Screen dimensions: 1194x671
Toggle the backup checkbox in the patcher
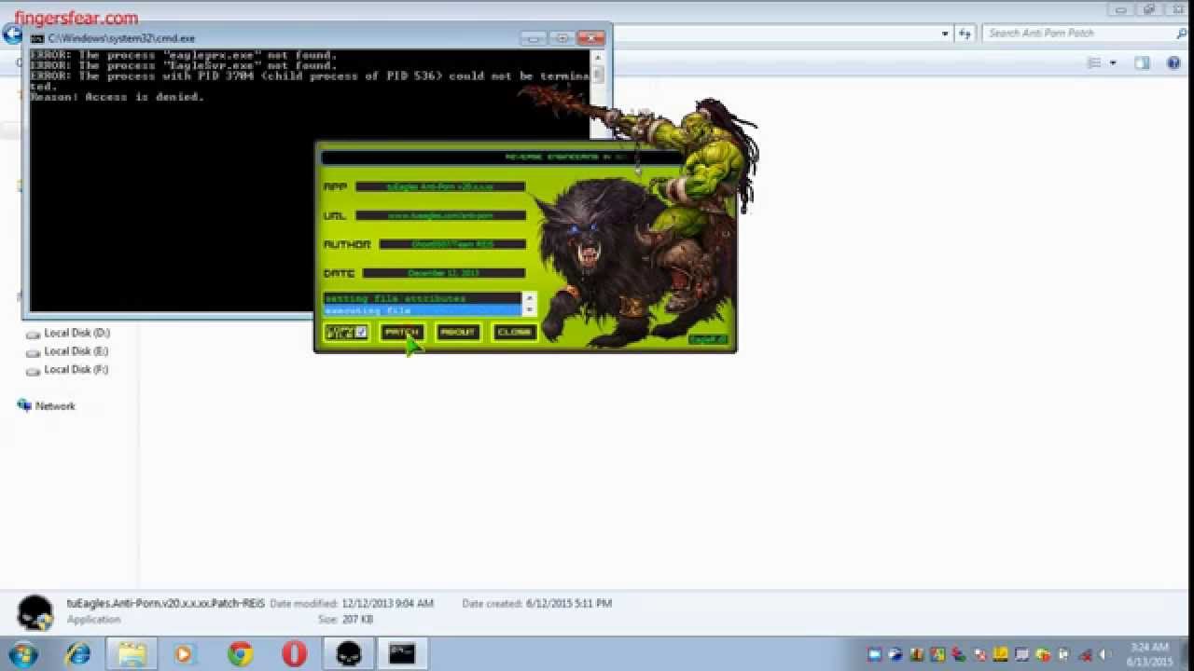tap(361, 332)
